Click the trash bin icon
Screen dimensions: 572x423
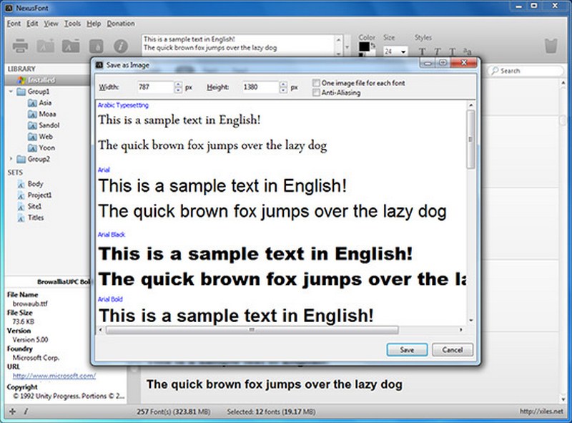[551, 47]
